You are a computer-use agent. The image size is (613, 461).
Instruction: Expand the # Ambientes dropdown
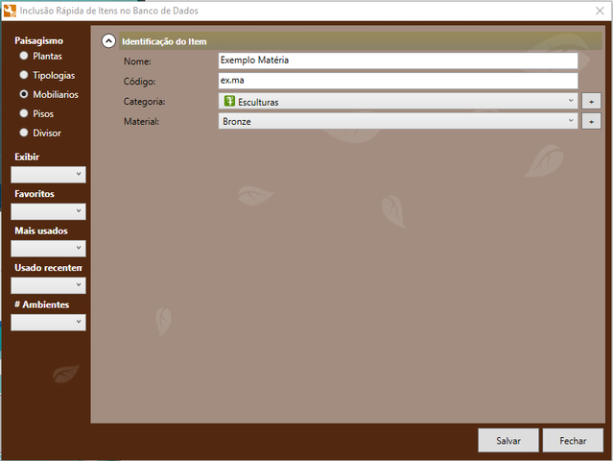pyautogui.click(x=48, y=322)
